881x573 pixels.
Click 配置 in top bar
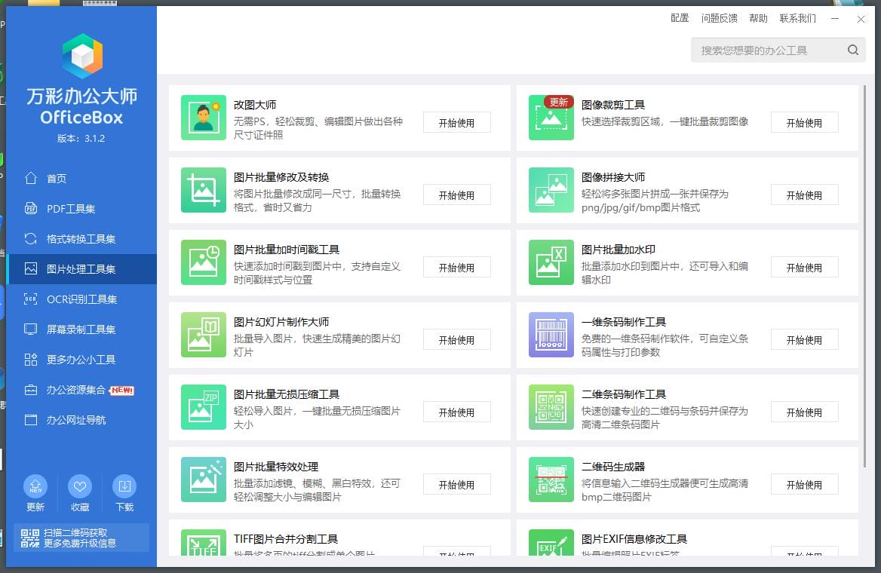pyautogui.click(x=680, y=19)
